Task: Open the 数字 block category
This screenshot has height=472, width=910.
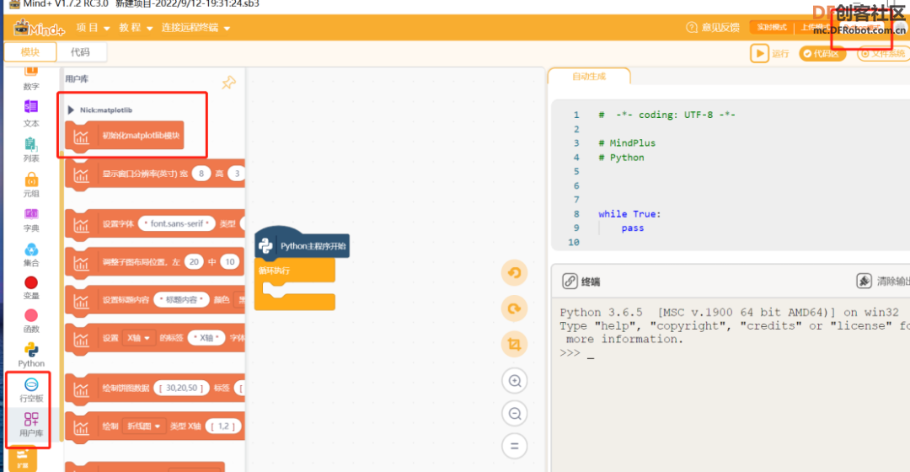Action: [31, 78]
